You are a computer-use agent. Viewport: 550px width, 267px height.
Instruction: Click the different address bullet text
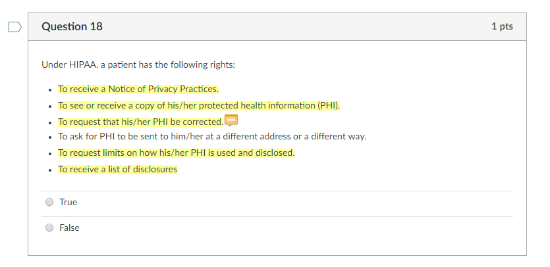pyautogui.click(x=212, y=136)
